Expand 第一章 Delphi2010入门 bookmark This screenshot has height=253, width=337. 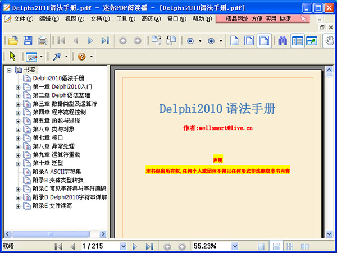[18, 88]
